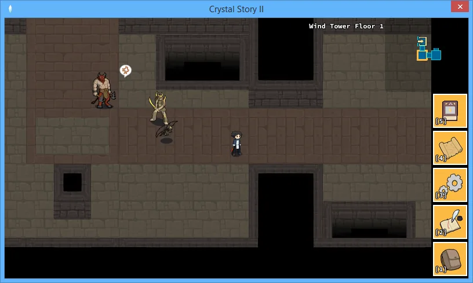Click the red horned demon enemy
This screenshot has width=473, height=283.
(x=103, y=90)
